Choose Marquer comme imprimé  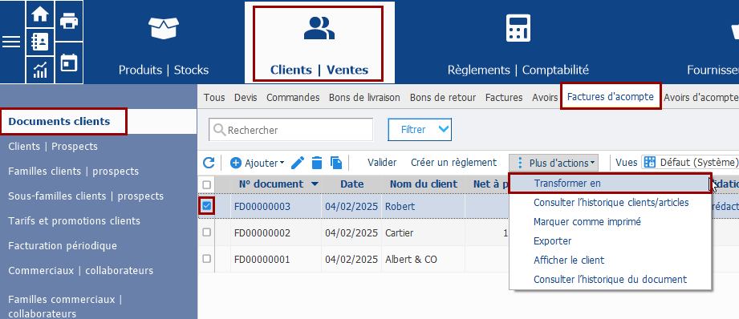coord(611,221)
